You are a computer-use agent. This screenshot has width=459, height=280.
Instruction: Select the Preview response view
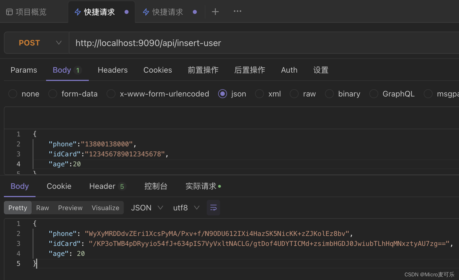pos(70,208)
